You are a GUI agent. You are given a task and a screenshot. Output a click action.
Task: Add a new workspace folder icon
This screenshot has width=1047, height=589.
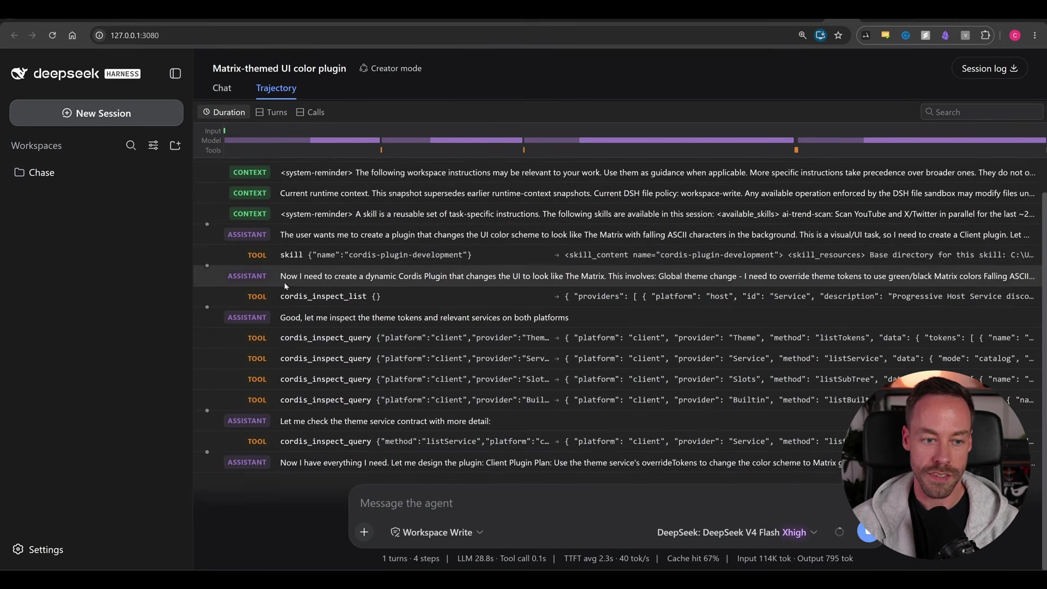175,146
